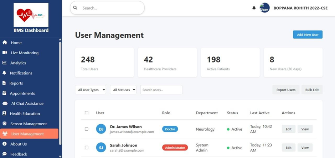Image resolution: width=335 pixels, height=158 pixels.
Task: Click the 198 Active Patients card
Action: pyautogui.click(x=230, y=62)
